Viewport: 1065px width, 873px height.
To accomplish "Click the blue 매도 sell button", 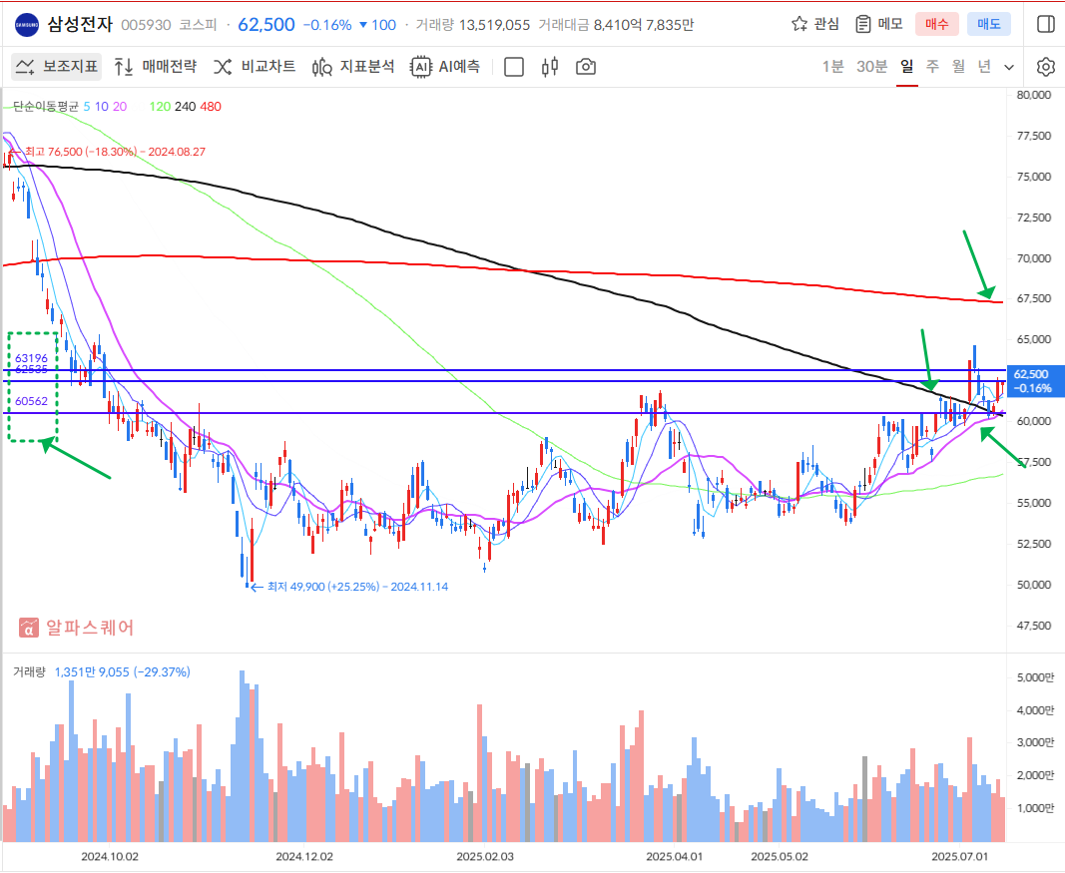I will point(988,24).
